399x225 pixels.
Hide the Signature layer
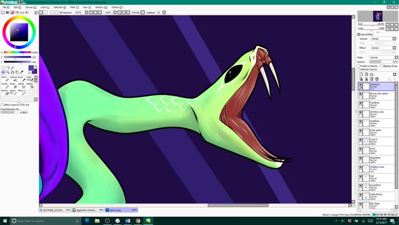[361, 85]
